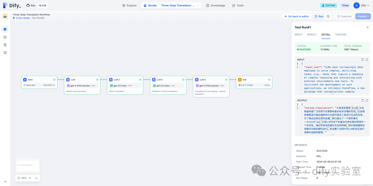Click the Run button
The width and height of the screenshot is (373, 186).
point(319,17)
